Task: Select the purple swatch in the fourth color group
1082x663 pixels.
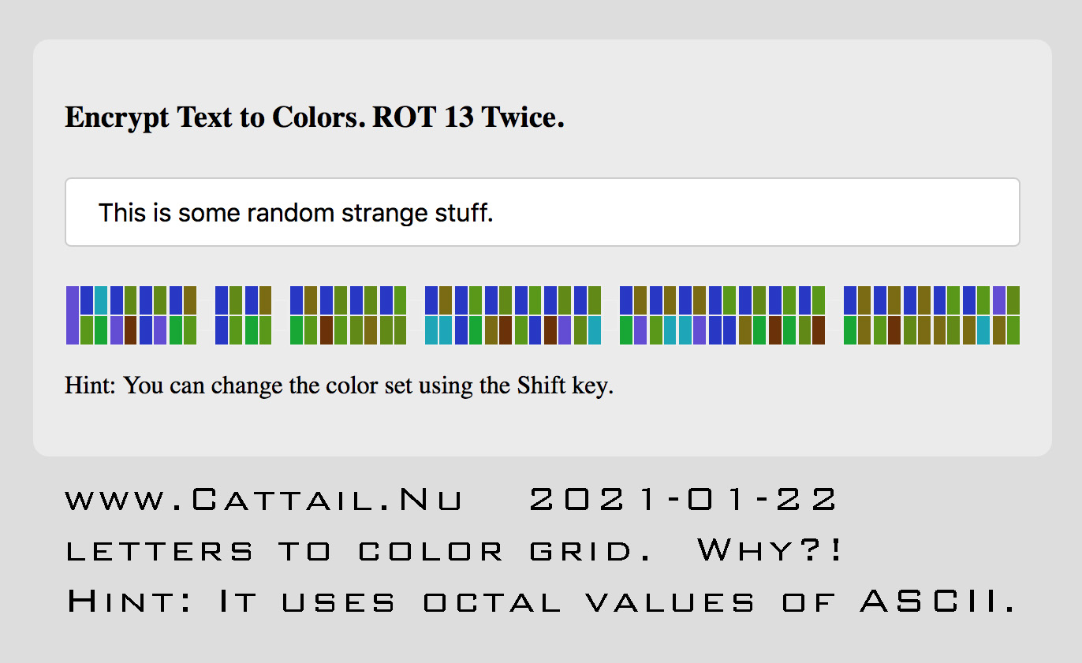Action: pos(565,330)
